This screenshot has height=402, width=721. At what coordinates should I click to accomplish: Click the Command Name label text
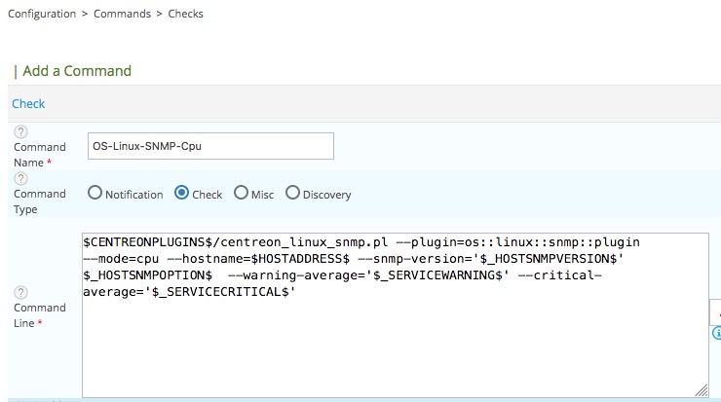pyautogui.click(x=39, y=154)
